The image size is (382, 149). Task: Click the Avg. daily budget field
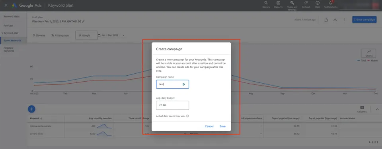(172, 105)
